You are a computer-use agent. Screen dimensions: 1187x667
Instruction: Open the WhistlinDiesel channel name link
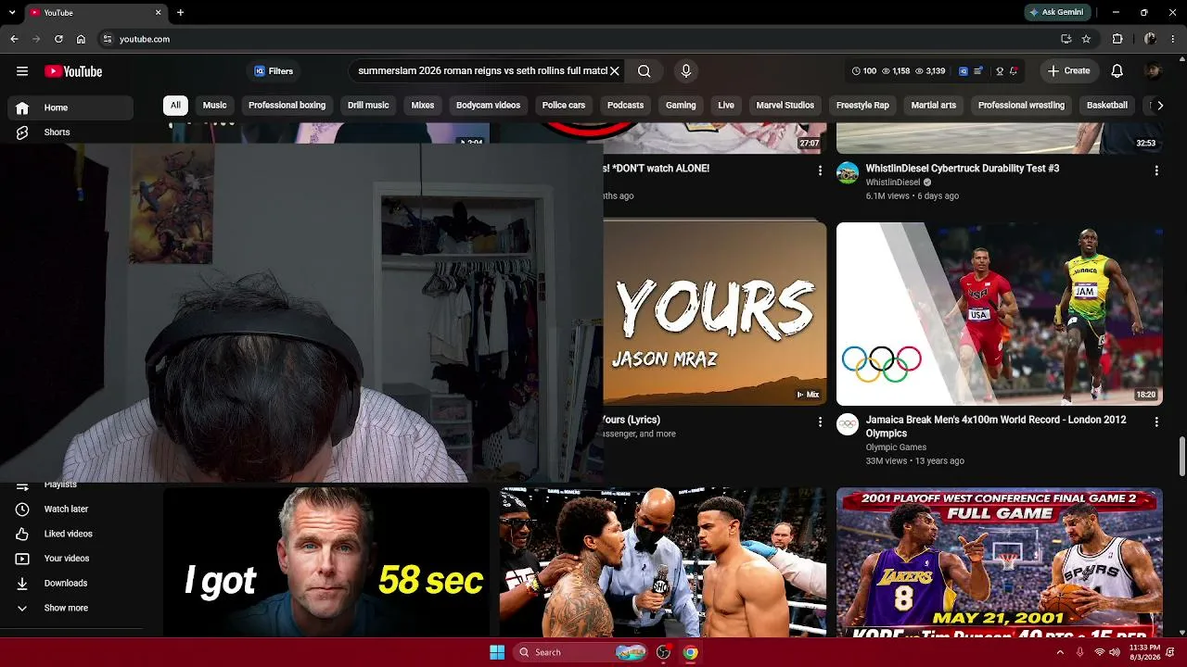(x=893, y=182)
